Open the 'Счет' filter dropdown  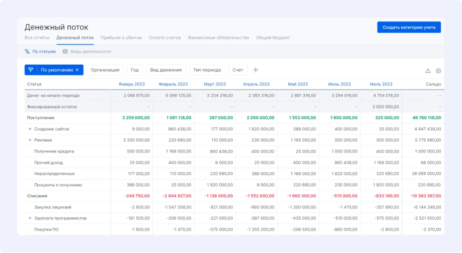tap(238, 70)
